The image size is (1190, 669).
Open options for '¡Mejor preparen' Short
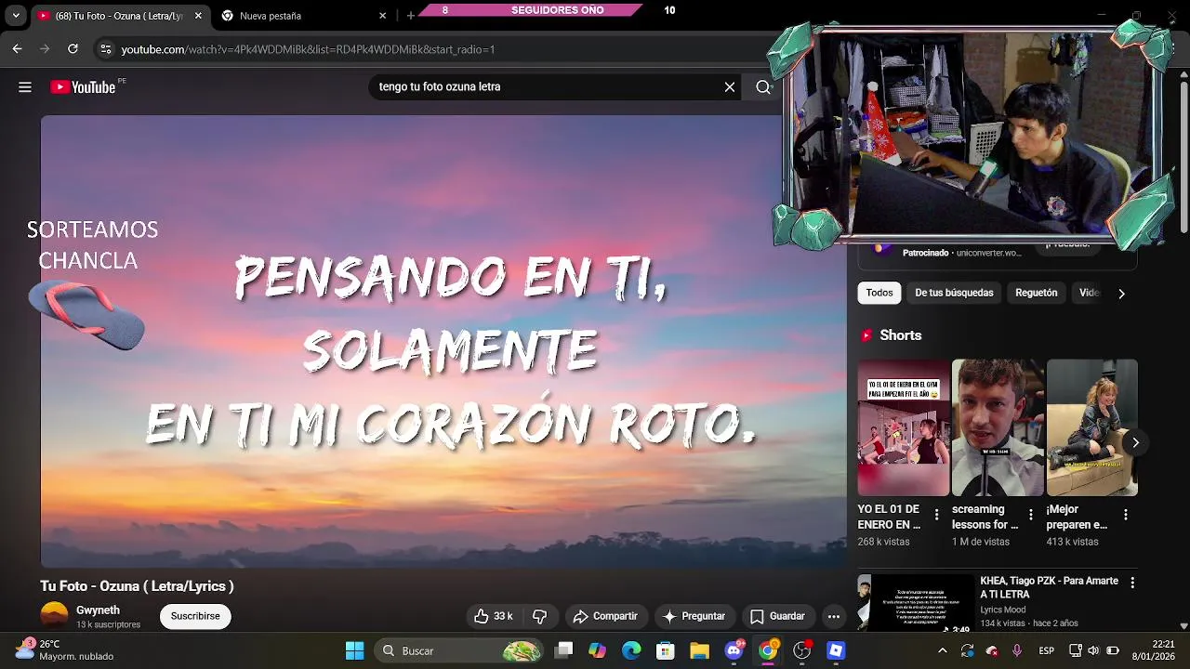[x=1125, y=515]
